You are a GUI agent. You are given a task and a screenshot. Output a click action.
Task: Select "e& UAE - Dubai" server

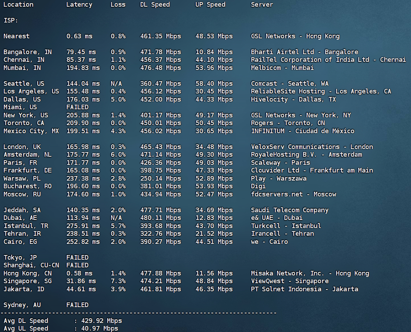point(277,218)
